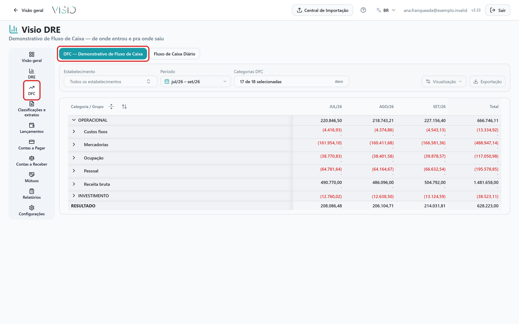Select DFC Demonstrativo de Fluxo de Caixa tab
This screenshot has width=519, height=324.
click(103, 54)
